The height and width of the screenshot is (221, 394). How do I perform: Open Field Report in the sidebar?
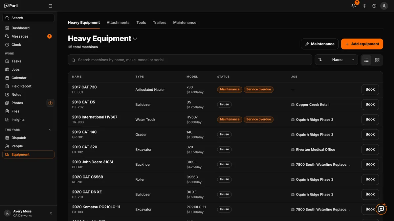[x=28, y=86]
